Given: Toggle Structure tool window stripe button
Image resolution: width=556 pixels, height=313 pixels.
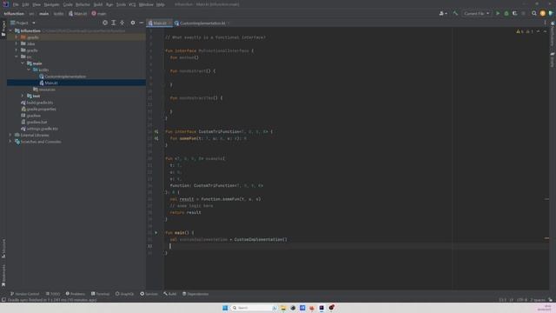Looking at the screenshot, I should 3,249.
